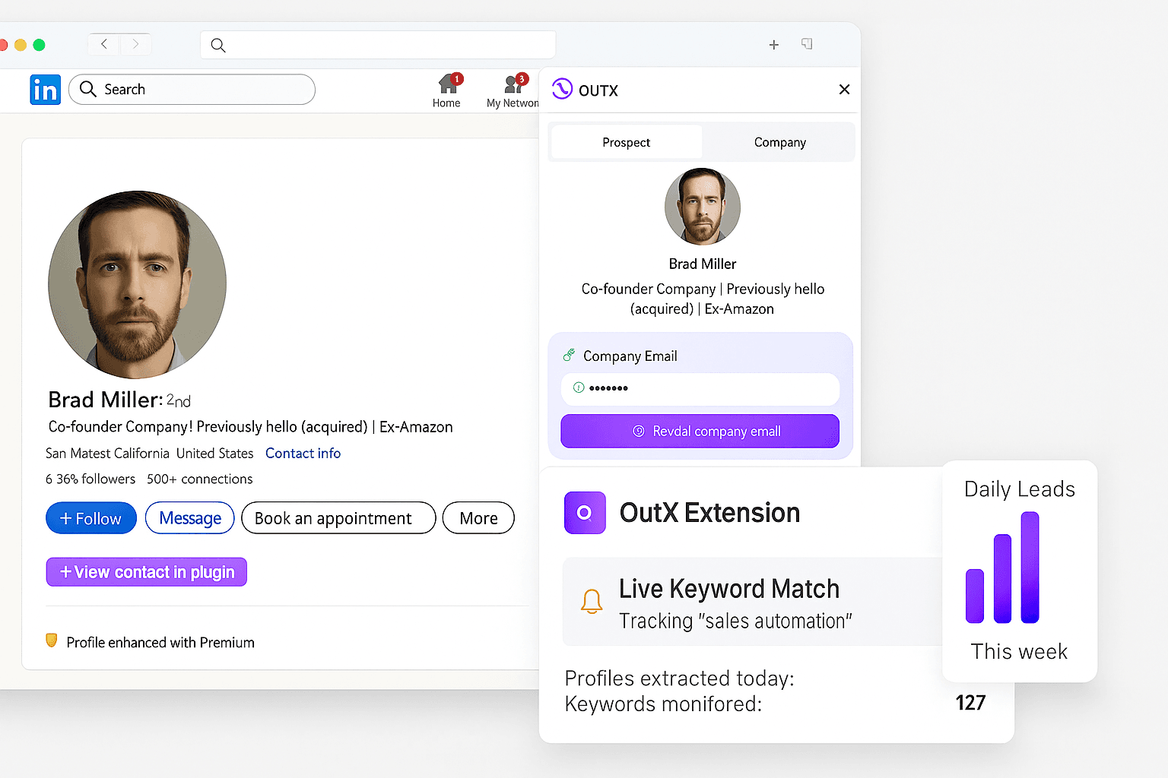Viewport: 1168px width, 778px height.
Task: Open a new browser tab with plus icon
Action: click(x=774, y=45)
